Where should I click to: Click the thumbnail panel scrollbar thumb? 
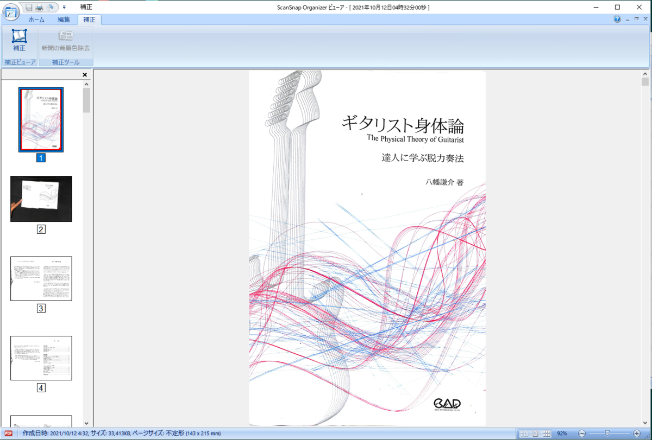click(86, 100)
